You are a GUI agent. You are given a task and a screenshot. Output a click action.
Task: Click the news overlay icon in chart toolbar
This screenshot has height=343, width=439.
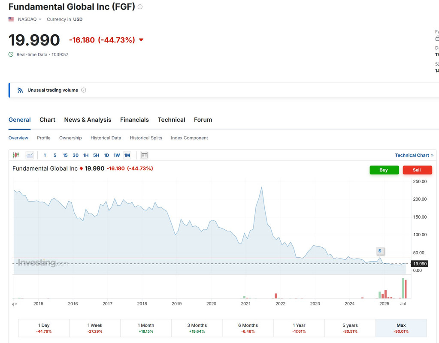click(x=144, y=155)
